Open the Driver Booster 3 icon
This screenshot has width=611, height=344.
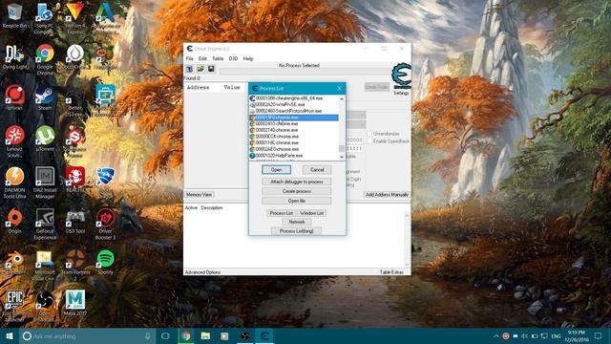tap(105, 224)
